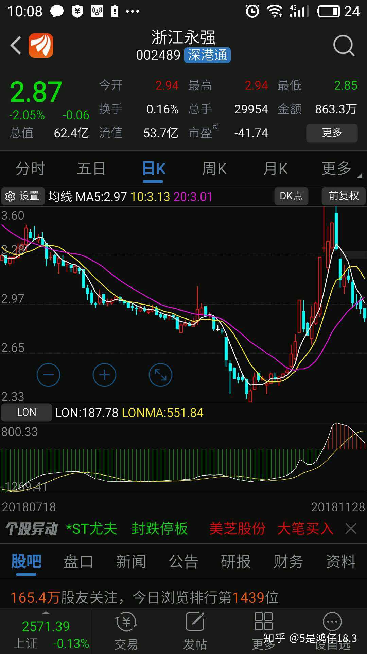Tap the stock code 002489
367x654 pixels.
pos(158,55)
